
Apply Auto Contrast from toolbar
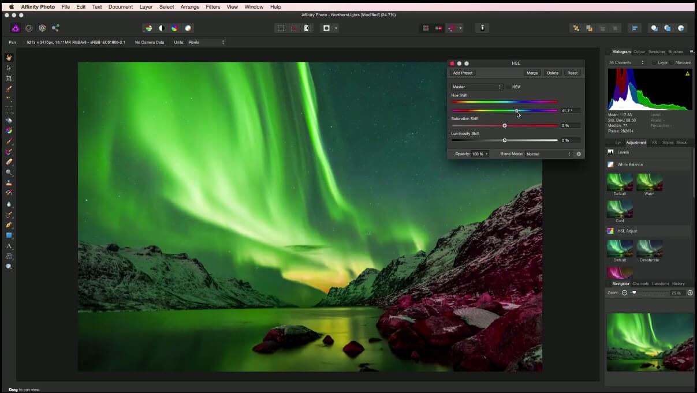(162, 28)
